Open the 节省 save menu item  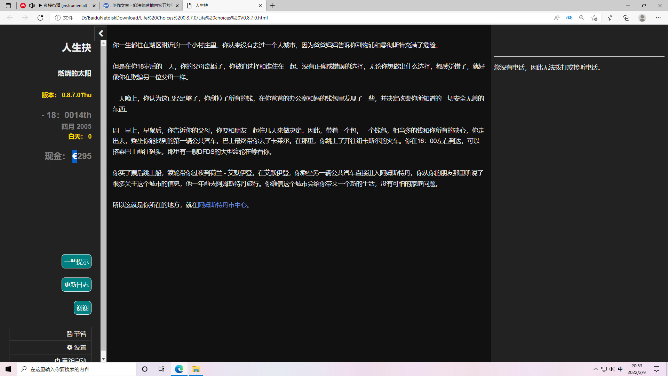pos(77,334)
